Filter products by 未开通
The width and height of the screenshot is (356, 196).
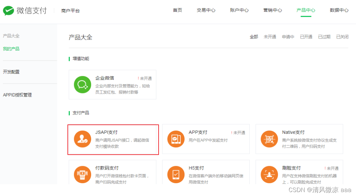click(x=270, y=37)
